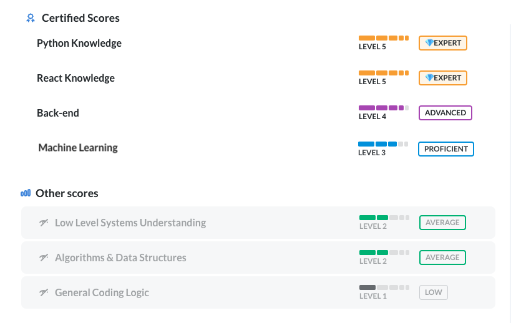
Task: Click hidden-eye icon beside Low Level Systems Understanding
Action: 44,223
